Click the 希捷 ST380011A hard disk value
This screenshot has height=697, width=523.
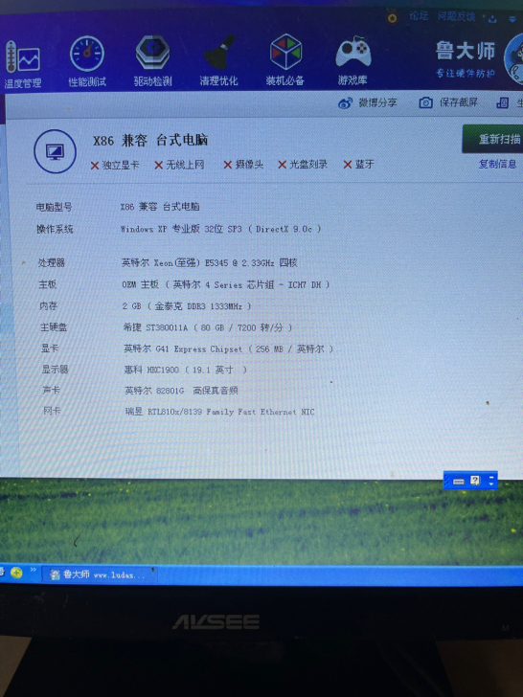coord(208,327)
